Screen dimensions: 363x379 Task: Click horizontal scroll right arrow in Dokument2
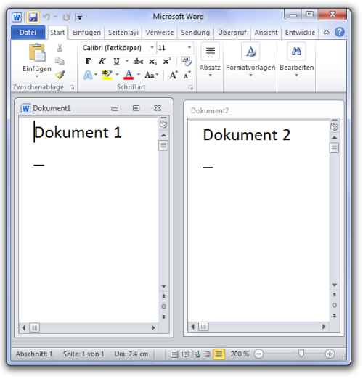(x=324, y=327)
